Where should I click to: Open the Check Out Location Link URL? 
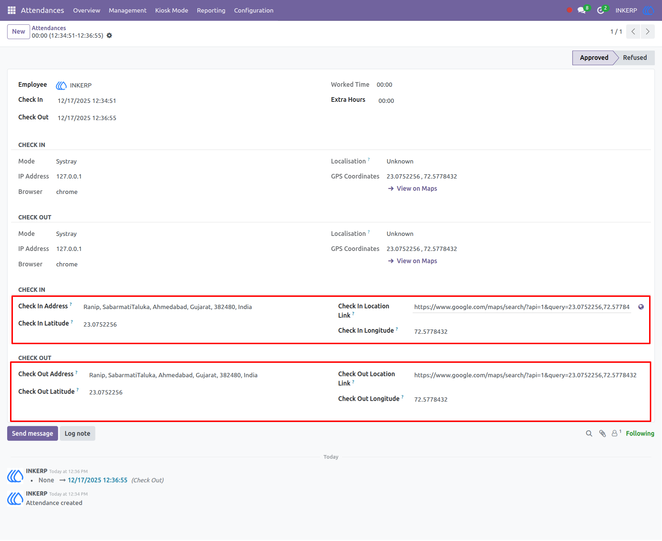525,375
